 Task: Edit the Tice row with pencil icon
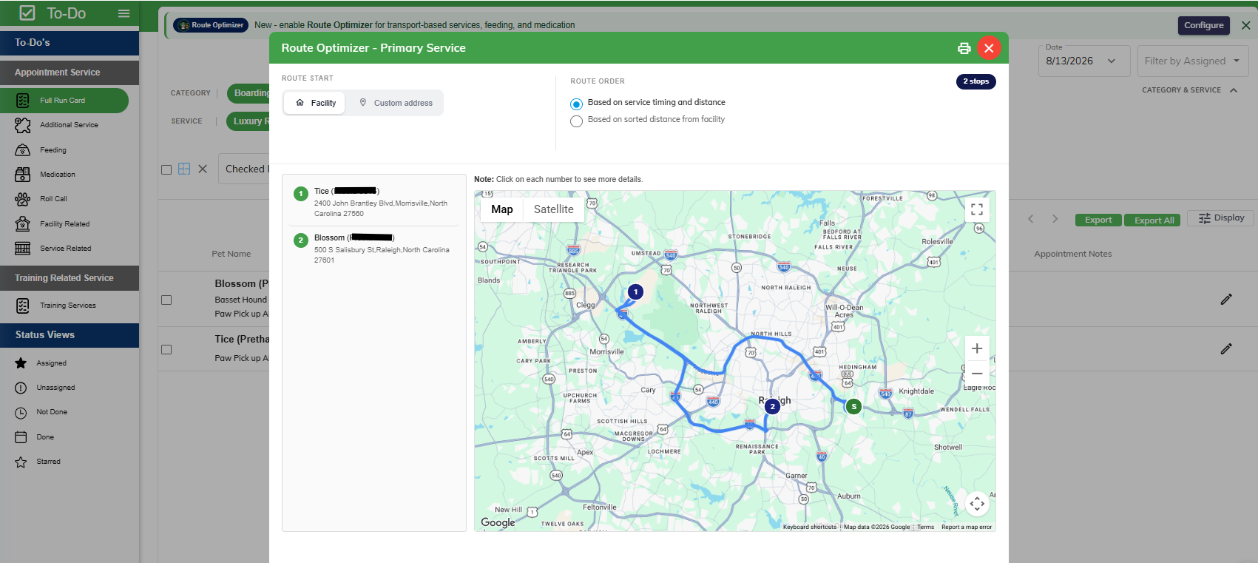click(1226, 348)
